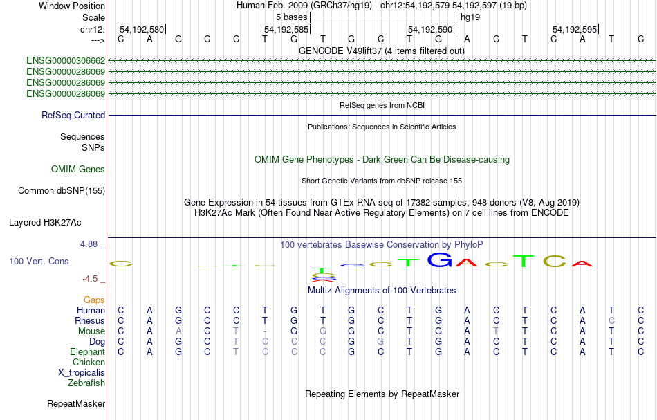Select the Human species row label

click(x=91, y=311)
